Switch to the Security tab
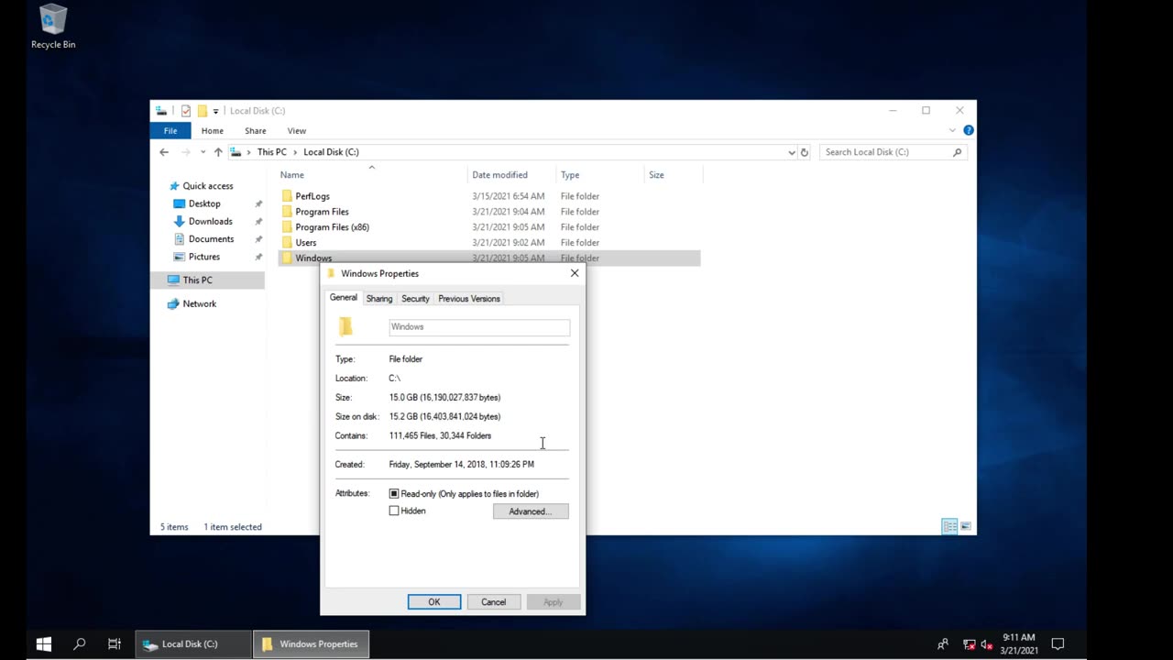The image size is (1173, 660). (415, 299)
